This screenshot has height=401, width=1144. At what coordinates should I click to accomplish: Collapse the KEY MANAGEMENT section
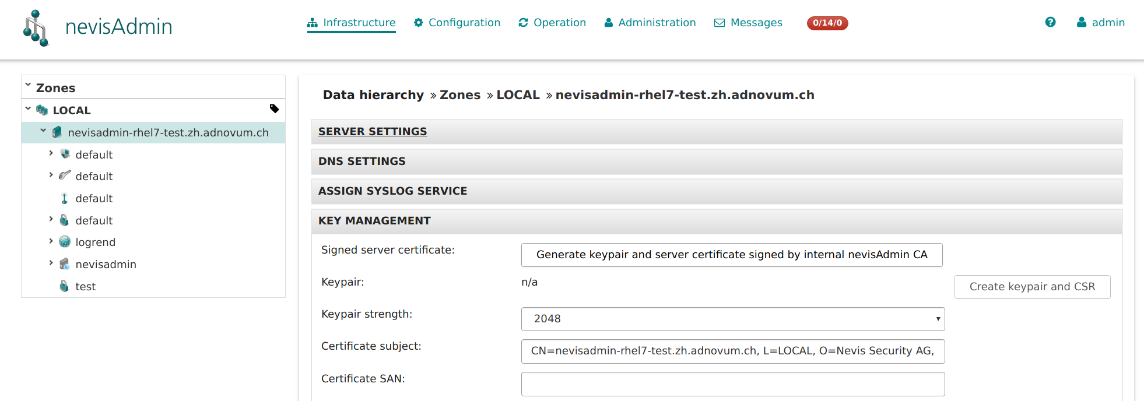pyautogui.click(x=717, y=221)
